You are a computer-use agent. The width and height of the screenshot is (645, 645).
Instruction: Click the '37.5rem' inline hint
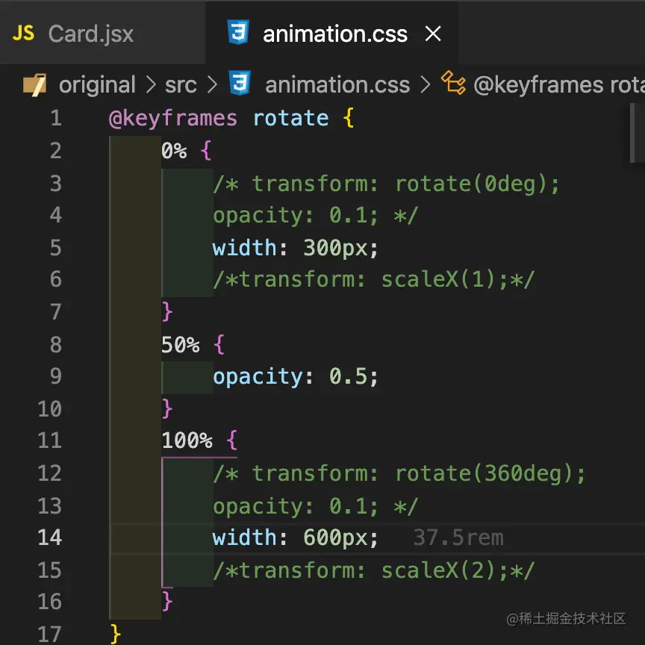(458, 537)
